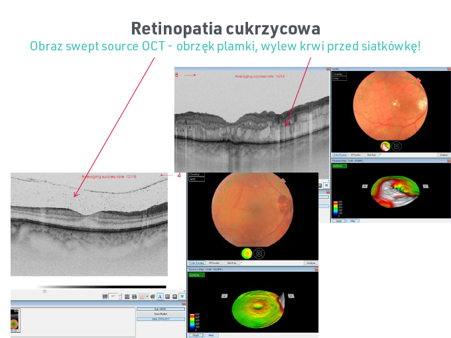Select Color Fundus tab in upper-right window
The width and height of the screenshot is (451, 338).
340,155
